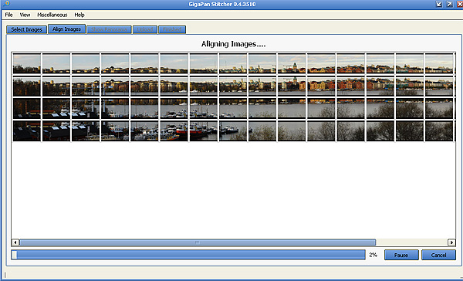Click the disabled Show Panorama tab
463x281 pixels.
click(x=110, y=29)
